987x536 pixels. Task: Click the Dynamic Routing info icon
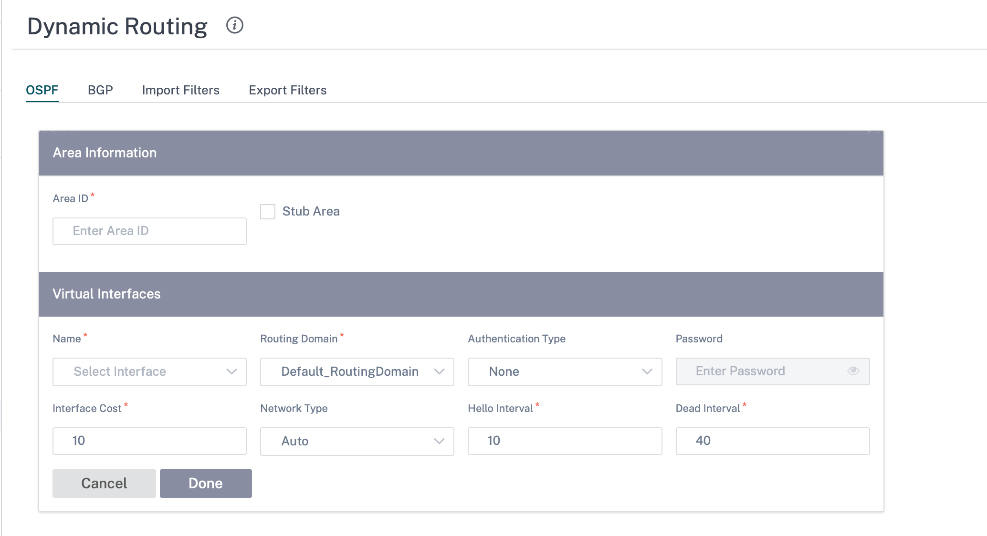tap(234, 25)
